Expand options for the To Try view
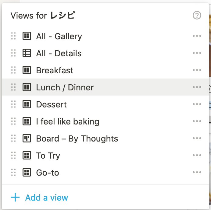Screen dimensions: 211x210 (197, 155)
